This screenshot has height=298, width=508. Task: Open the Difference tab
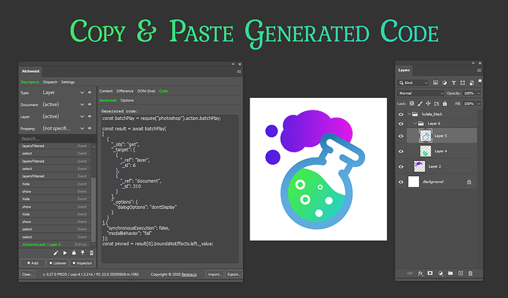(x=124, y=91)
